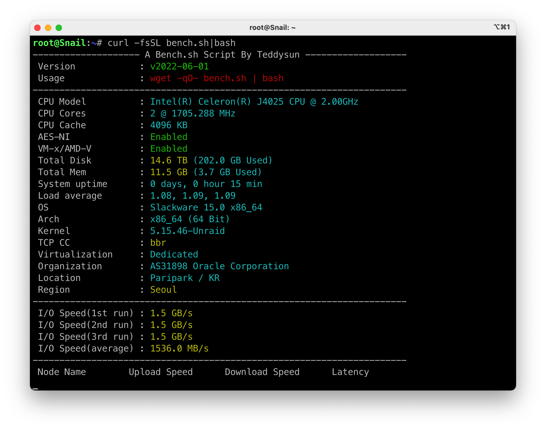Click the terminal cursor at bottom left
Viewport: 546px width, 430px height.
point(35,388)
